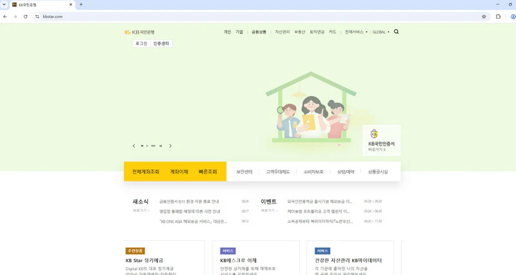
Task: Pause the banner slideshow
Action: [x=161, y=146]
